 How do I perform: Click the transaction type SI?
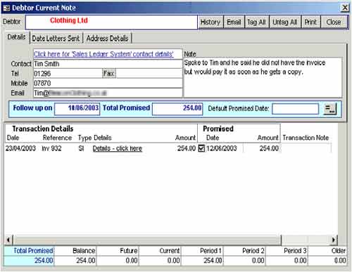pyautogui.click(x=81, y=148)
